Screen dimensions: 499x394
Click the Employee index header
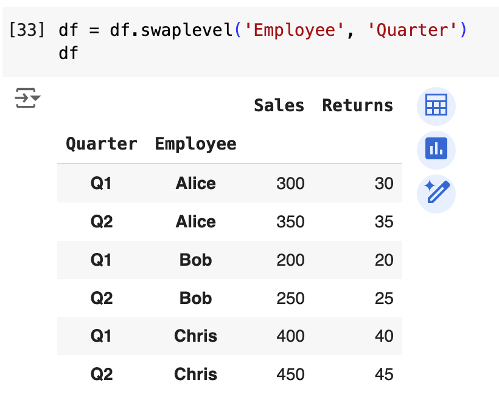[x=195, y=144]
